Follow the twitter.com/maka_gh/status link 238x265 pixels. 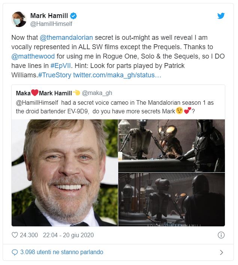pos(117,75)
